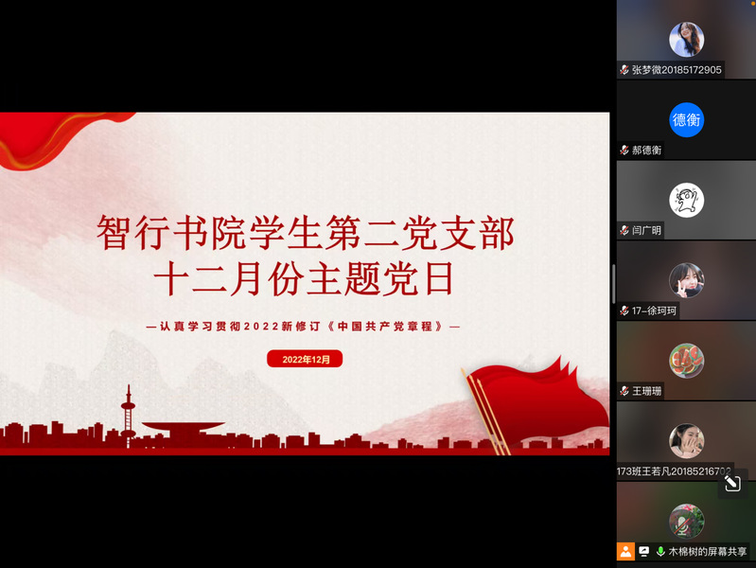Toggle muted mic icon beside 王珊珊
Screen dimensions: 756x568
click(x=624, y=391)
